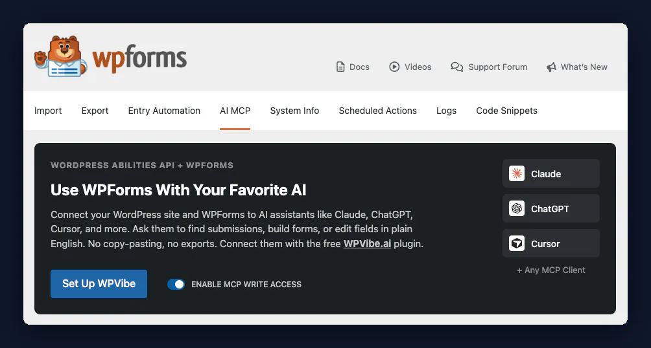The height and width of the screenshot is (348, 651).
Task: Click the Claude label text
Action: pyautogui.click(x=546, y=174)
